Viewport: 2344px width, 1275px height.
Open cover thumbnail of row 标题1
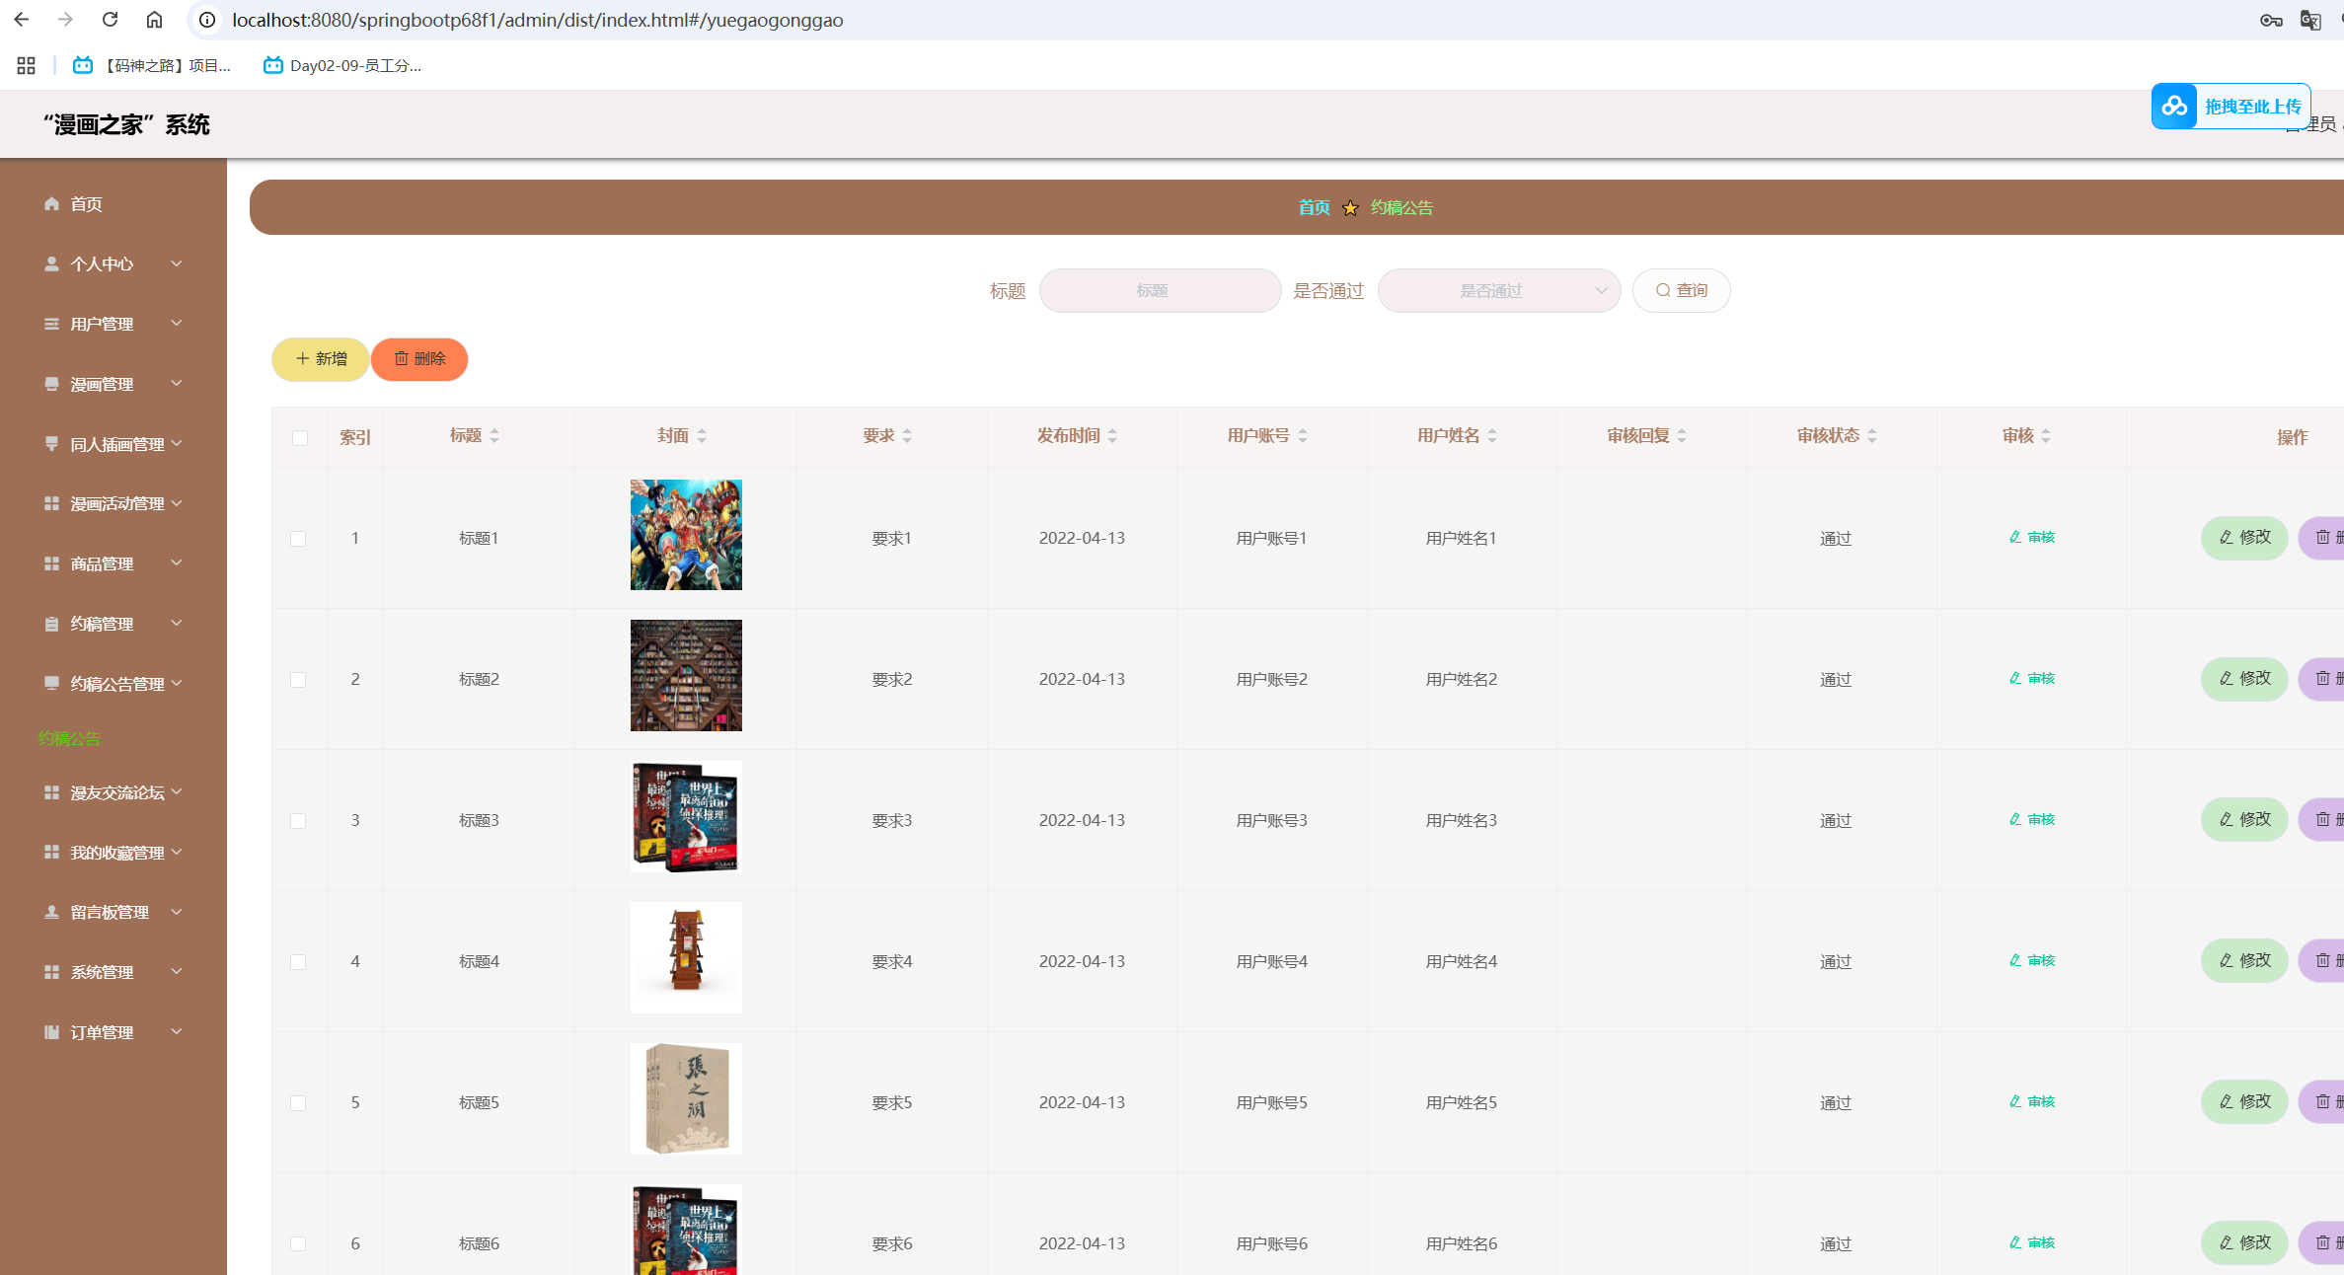(x=686, y=535)
